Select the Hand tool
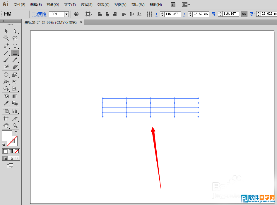This screenshot has width=277, height=205. point(6,126)
